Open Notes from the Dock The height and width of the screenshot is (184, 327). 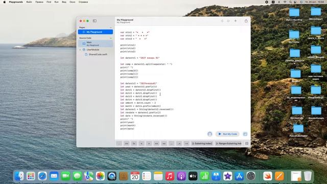(158, 176)
